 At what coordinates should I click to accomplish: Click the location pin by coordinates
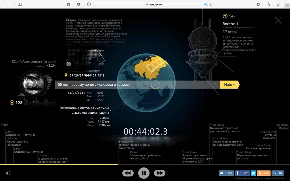[66, 75]
